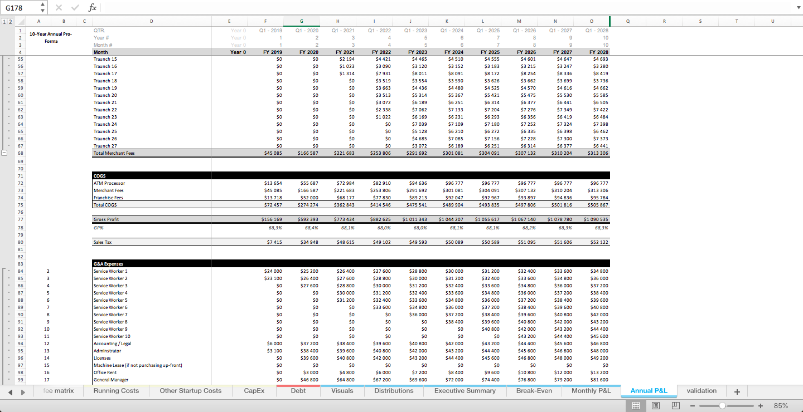
Task: Click the right sheet navigation arrow
Action: coord(22,391)
